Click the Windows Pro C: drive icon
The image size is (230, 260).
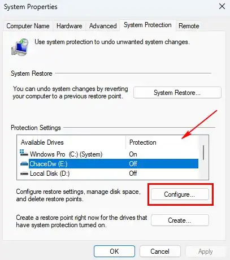24,153
